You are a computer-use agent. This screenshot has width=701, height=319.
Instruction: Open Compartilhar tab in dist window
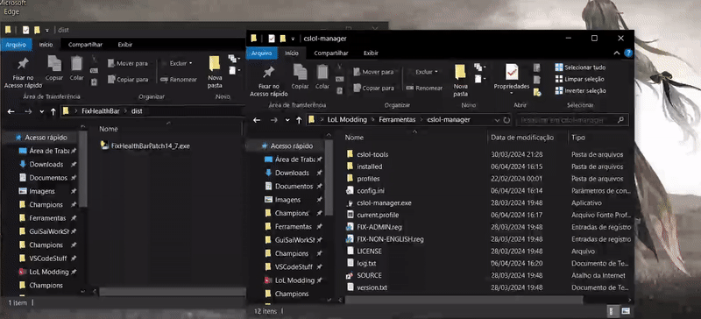click(85, 45)
